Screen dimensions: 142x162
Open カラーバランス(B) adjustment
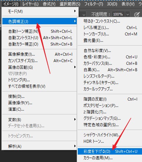point(110,63)
